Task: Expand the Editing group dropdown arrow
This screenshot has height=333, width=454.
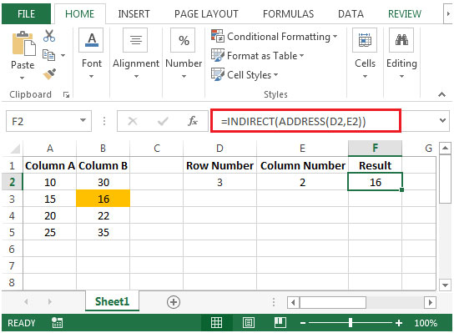Action: pos(401,77)
